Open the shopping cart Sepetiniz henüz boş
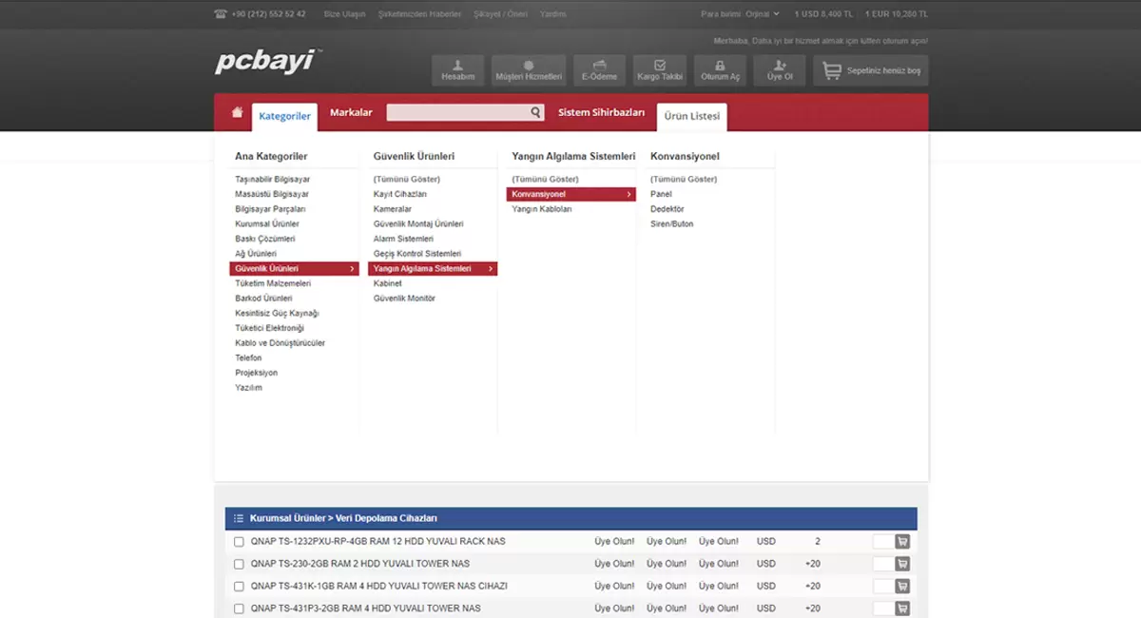This screenshot has width=1141, height=618. (871, 70)
